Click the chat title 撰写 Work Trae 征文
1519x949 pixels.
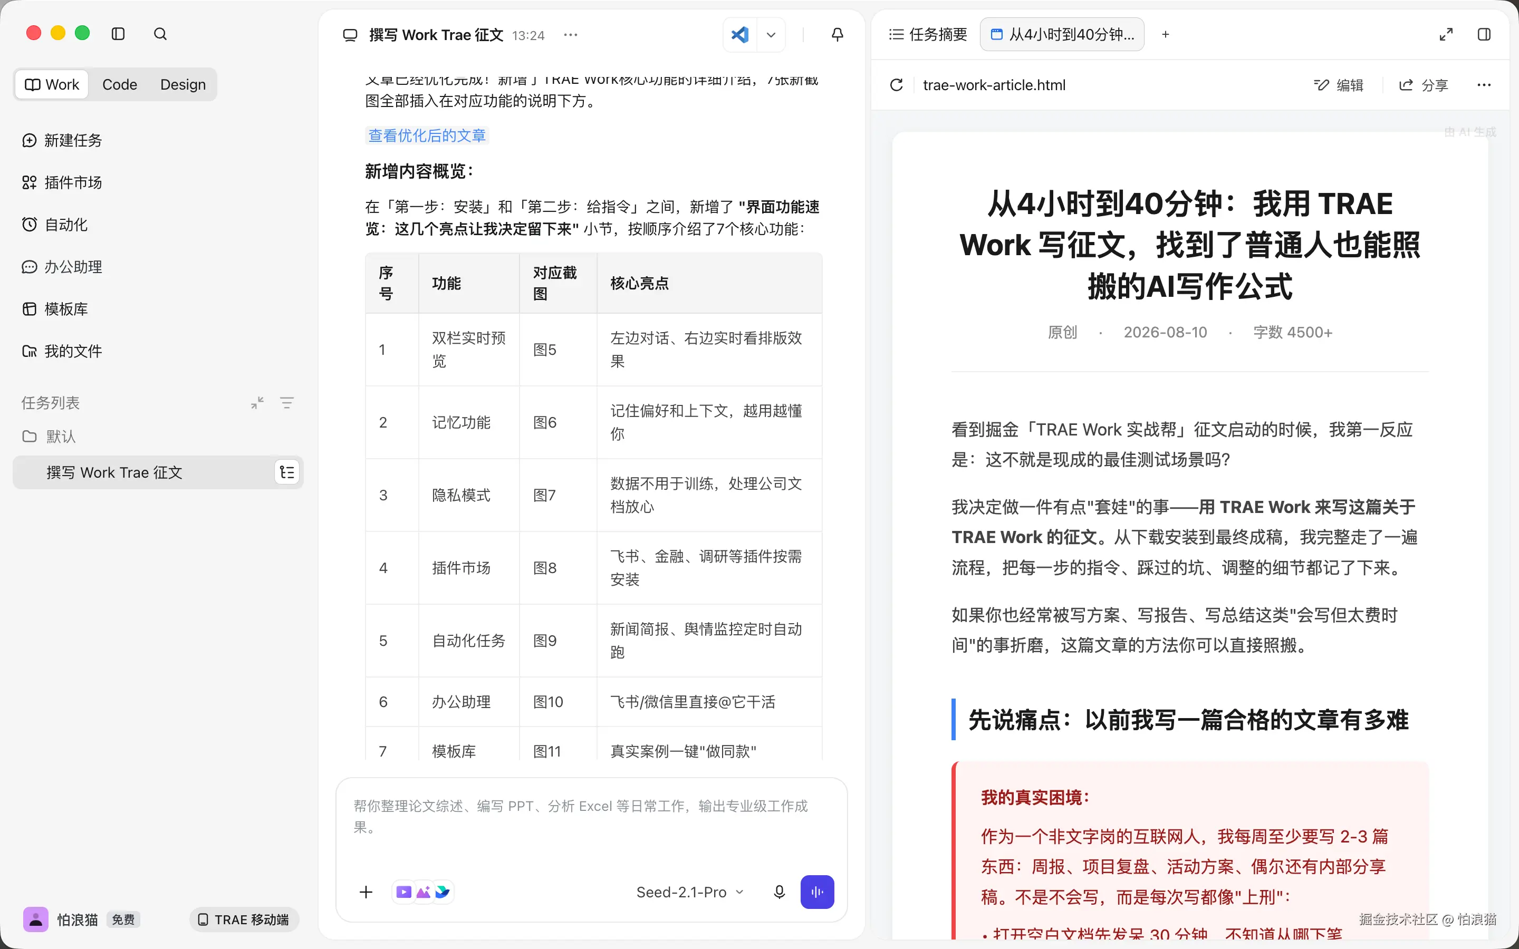[436, 35]
